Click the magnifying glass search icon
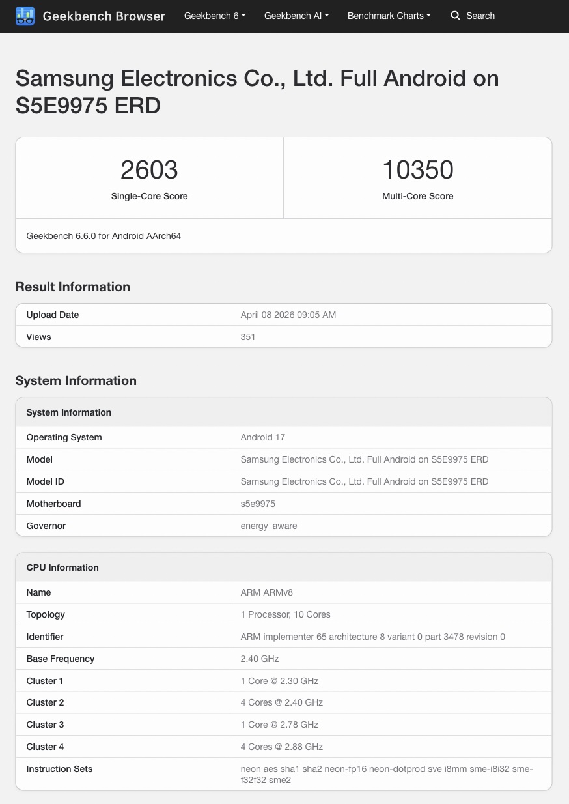The image size is (569, 804). [455, 16]
